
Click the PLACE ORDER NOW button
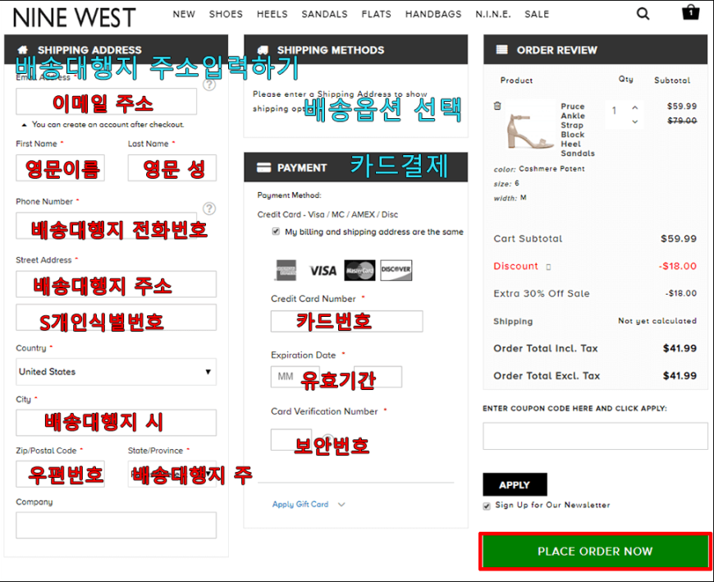tap(595, 551)
